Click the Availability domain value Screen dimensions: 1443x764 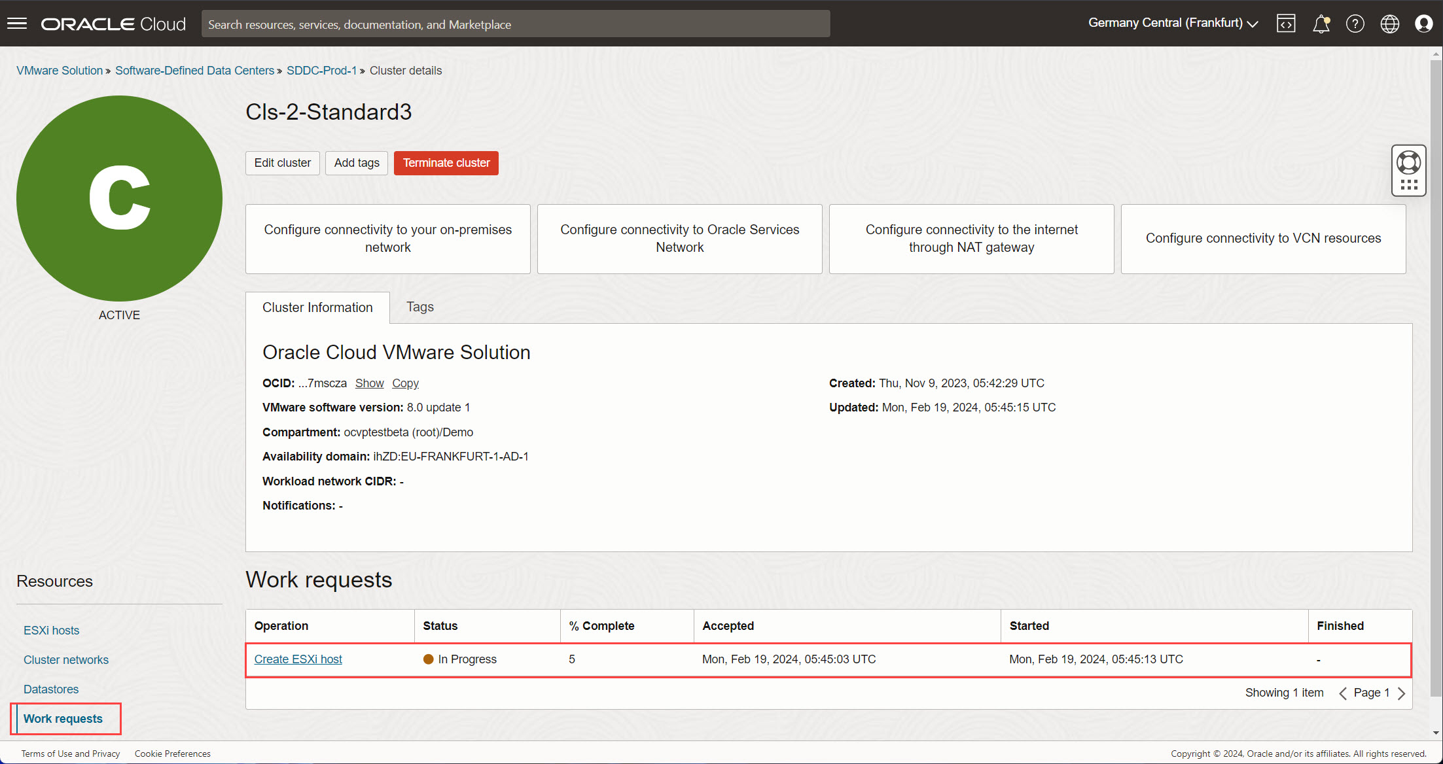click(x=451, y=457)
